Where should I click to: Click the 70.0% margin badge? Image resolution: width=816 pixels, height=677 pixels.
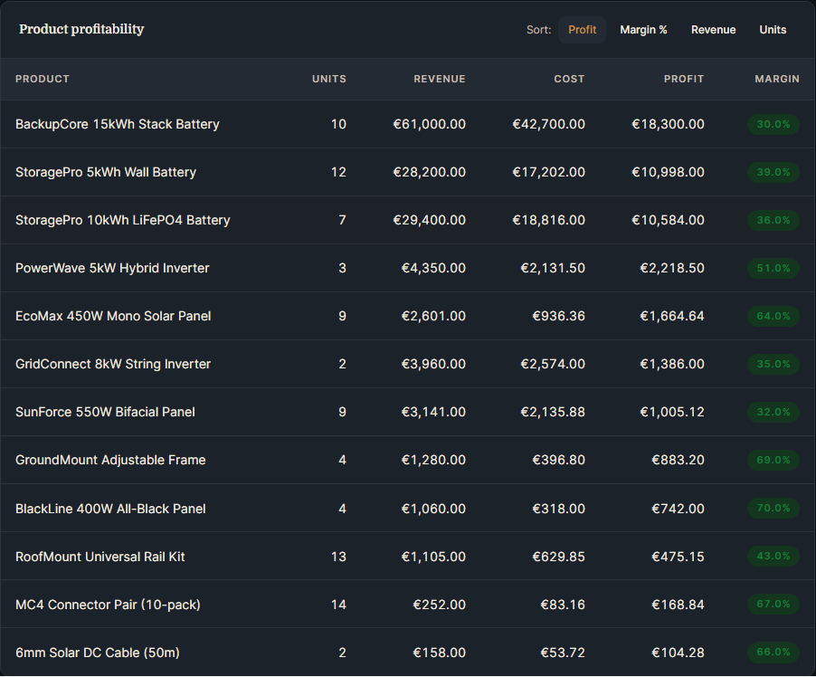click(x=773, y=509)
